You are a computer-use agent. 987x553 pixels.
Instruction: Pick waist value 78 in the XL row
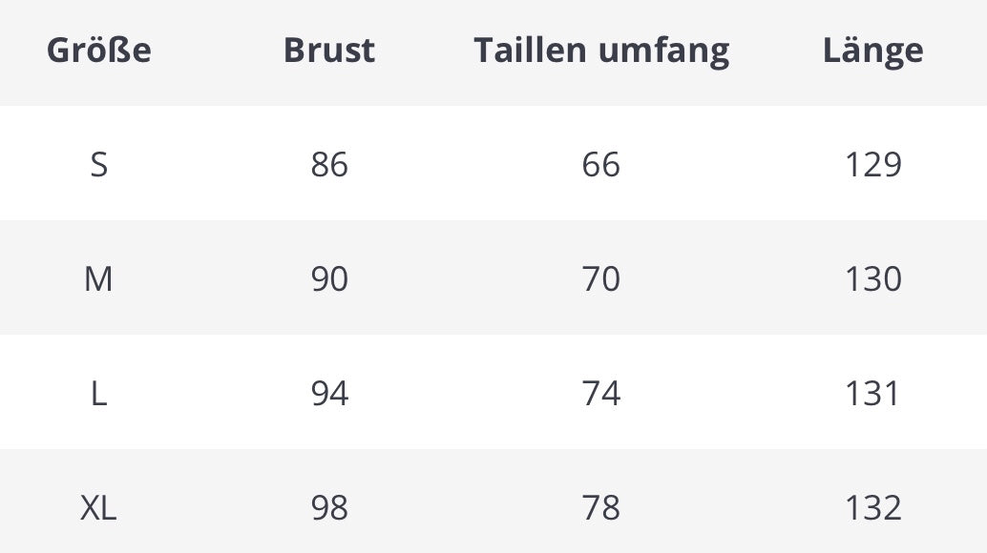click(x=601, y=508)
